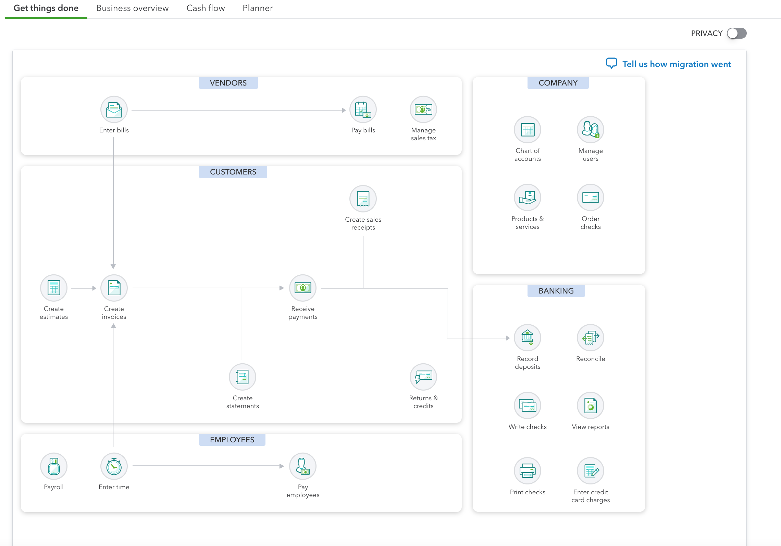
Task: Click the Enter time stopwatch icon
Action: (x=114, y=466)
